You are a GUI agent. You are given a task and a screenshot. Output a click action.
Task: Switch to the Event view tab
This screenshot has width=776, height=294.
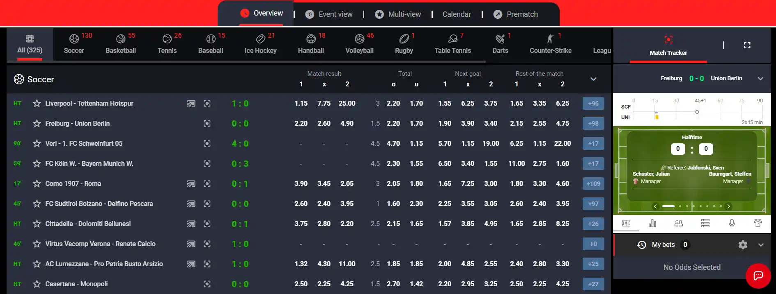coord(329,14)
